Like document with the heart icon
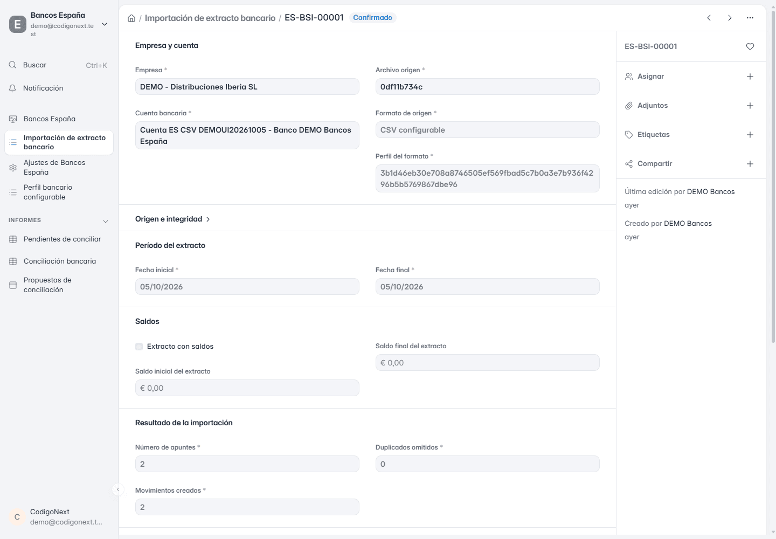The width and height of the screenshot is (776, 539). [x=750, y=46]
